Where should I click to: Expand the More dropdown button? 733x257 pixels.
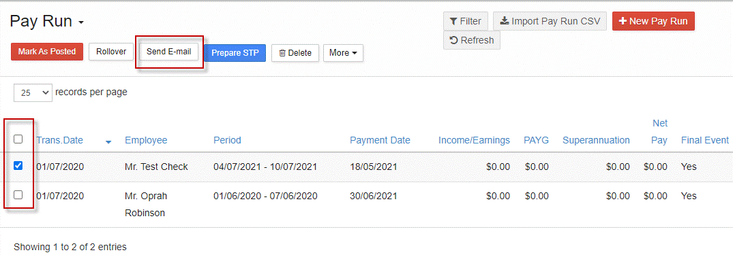(x=343, y=53)
